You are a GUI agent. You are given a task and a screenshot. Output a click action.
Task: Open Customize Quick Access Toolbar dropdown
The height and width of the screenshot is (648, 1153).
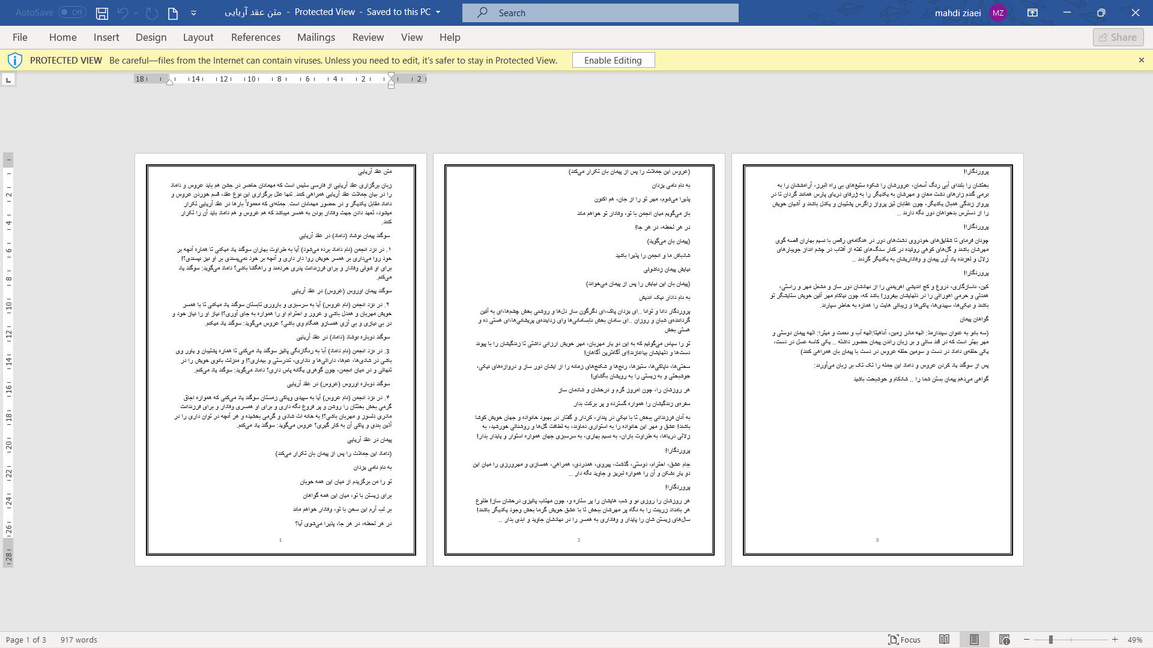tap(193, 13)
